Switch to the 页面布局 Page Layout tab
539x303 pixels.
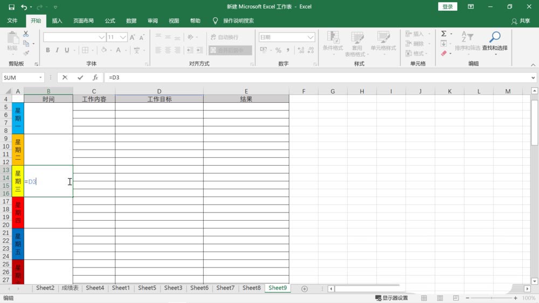(x=84, y=20)
